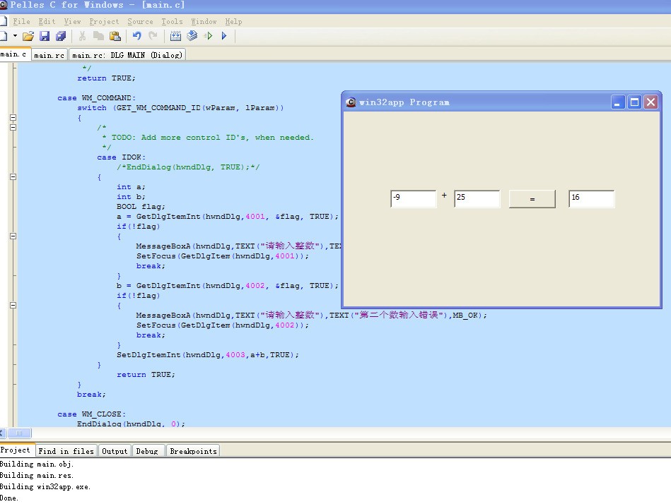Cut the selected text
Viewport: 671px width, 504px height.
[82, 36]
